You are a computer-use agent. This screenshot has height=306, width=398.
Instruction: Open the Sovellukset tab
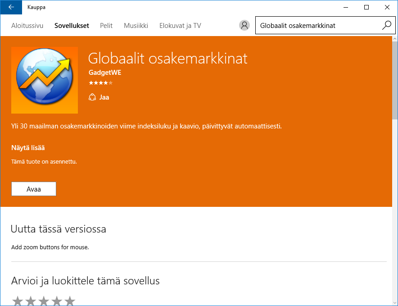point(72,26)
